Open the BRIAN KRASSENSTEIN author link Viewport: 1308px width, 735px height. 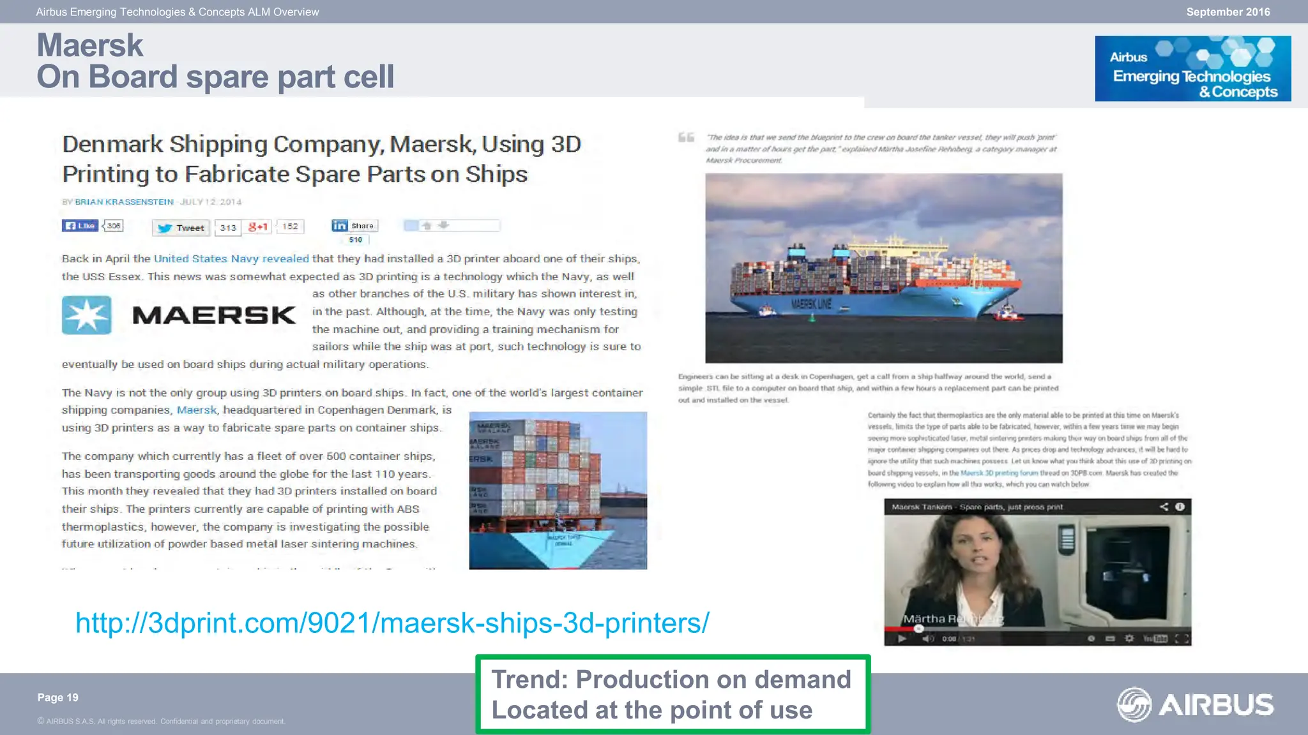tap(124, 202)
